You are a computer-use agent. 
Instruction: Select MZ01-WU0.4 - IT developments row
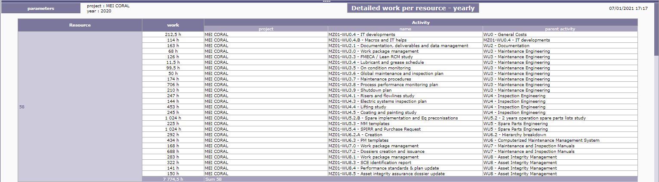click(x=361, y=35)
